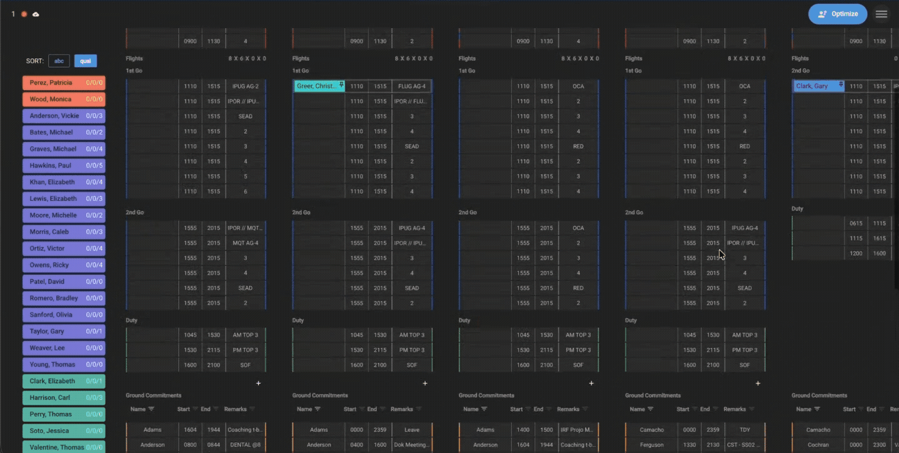This screenshot has height=453, width=899.
Task: Click the cloud sync status icon
Action: pos(36,14)
